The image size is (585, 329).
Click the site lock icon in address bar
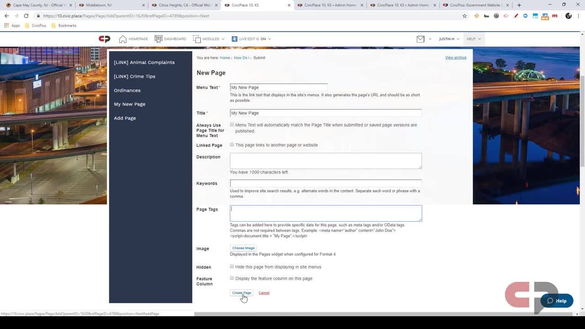(38, 16)
